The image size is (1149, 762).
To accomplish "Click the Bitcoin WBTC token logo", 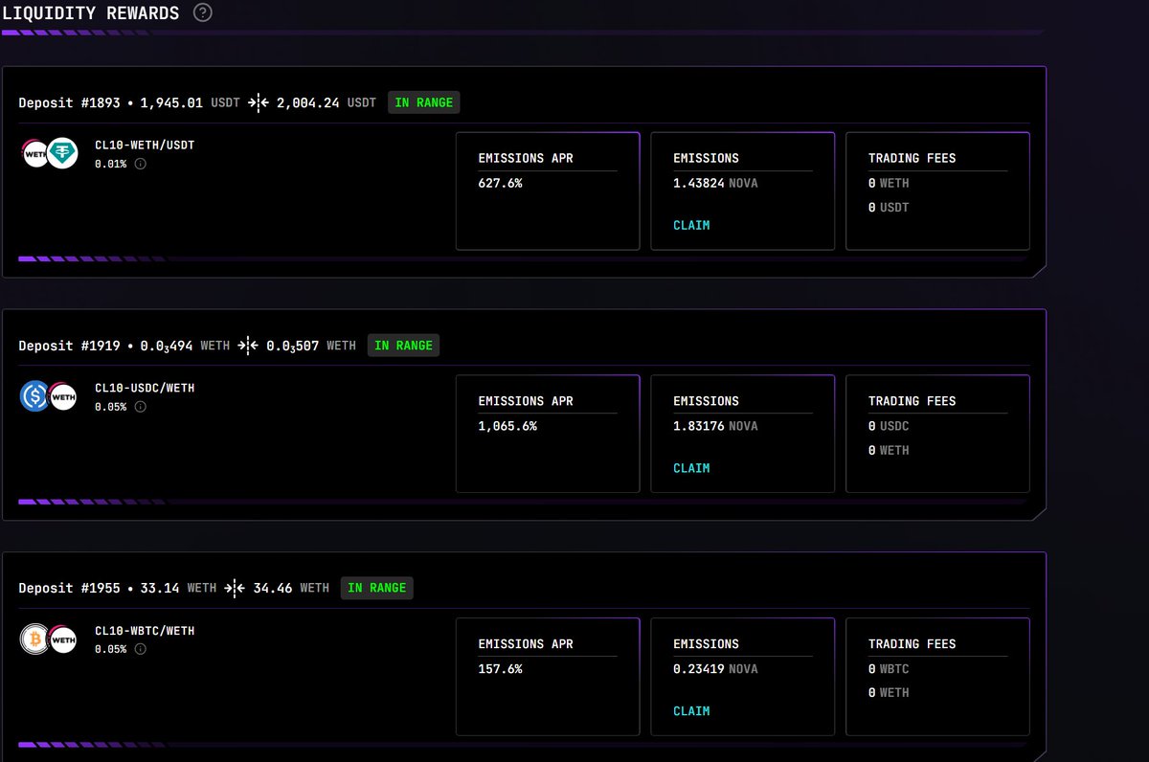I will coord(34,639).
